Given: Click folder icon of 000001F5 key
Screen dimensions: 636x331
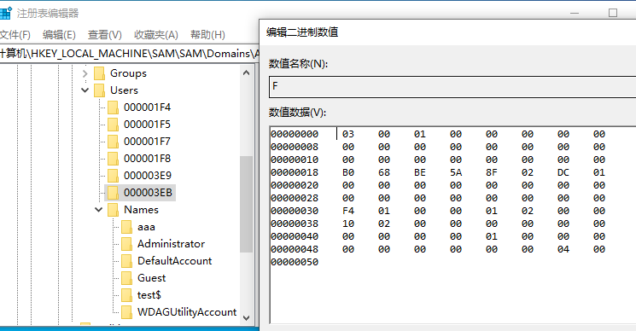Looking at the screenshot, I should click(114, 125).
